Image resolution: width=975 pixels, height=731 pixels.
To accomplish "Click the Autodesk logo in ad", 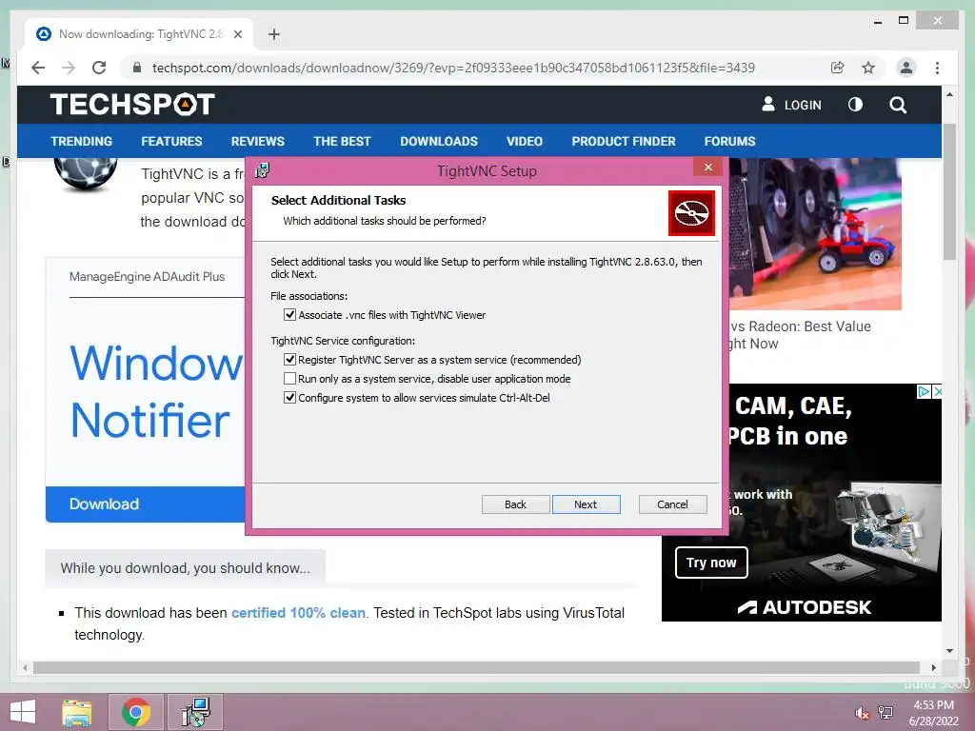I will click(804, 606).
